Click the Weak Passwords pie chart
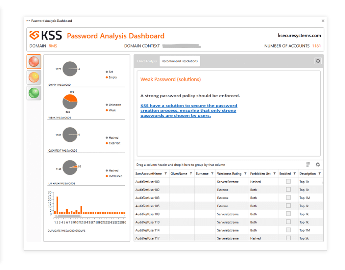This screenshot has width=345, height=270. click(x=70, y=102)
